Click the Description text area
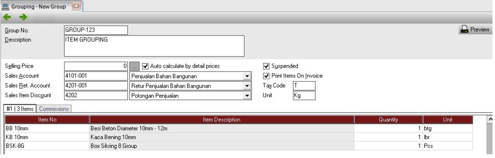This screenshot has height=158, width=495. coord(154,46)
